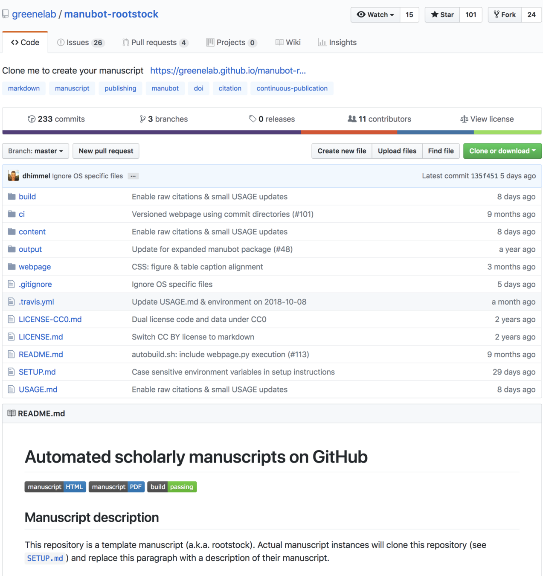Click the output folder icon
The height and width of the screenshot is (576, 543).
pos(12,249)
